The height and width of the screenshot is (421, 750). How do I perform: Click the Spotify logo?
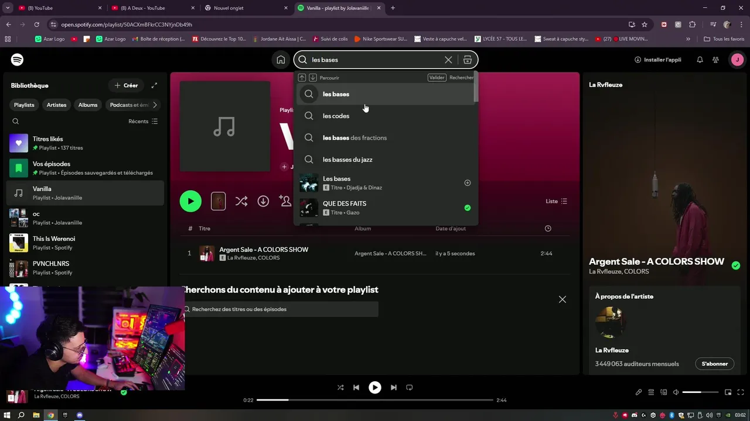tap(17, 60)
